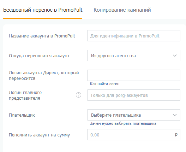The image size is (186, 152).
Task: Focus the Название аккаунта в PromoPult field
Action: (134, 36)
